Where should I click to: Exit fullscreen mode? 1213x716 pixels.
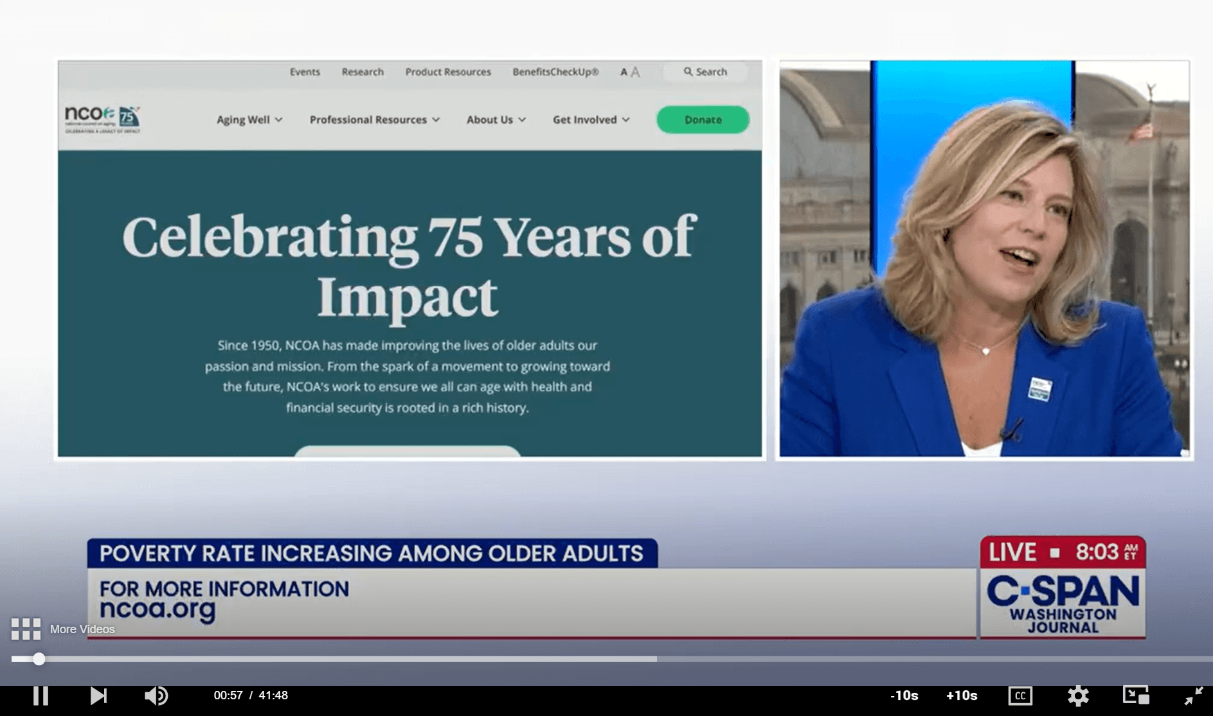pyautogui.click(x=1194, y=695)
